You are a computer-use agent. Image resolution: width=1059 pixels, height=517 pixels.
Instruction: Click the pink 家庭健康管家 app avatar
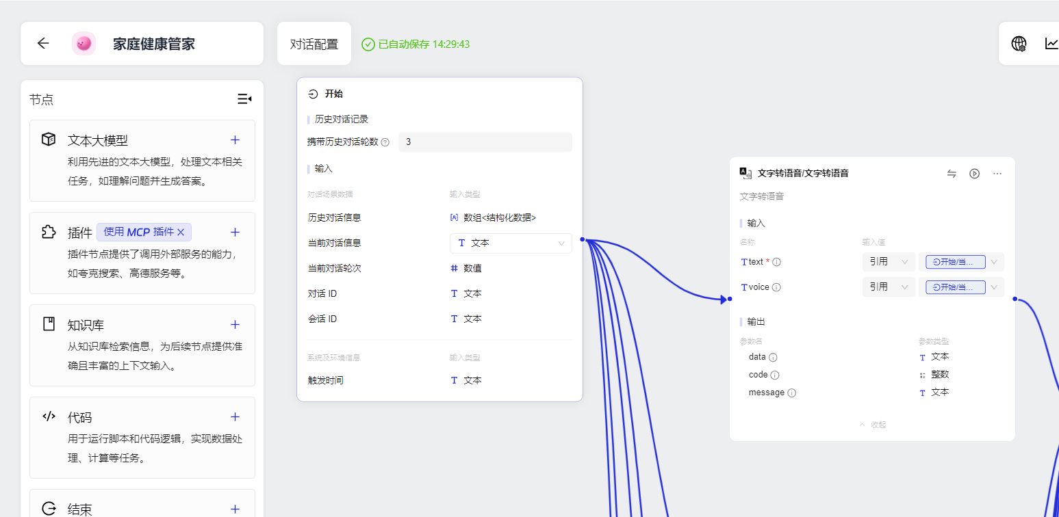click(84, 44)
